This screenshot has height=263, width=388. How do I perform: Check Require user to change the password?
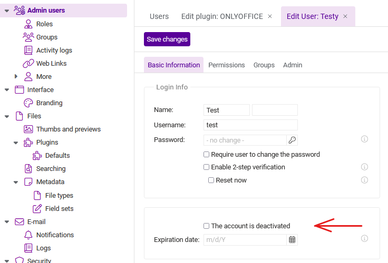tap(206, 154)
